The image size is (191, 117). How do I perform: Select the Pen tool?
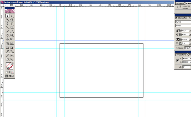[7, 24]
